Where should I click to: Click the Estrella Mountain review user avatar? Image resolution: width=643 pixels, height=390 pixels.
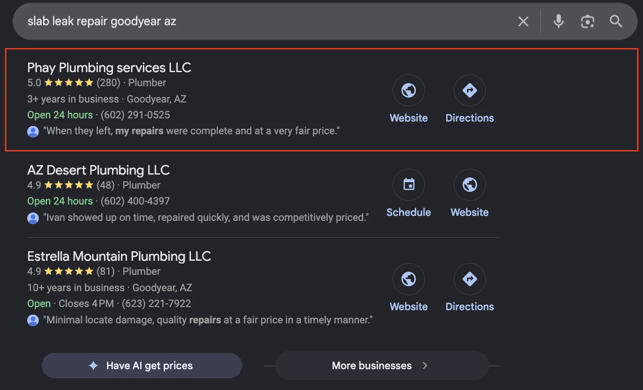[x=33, y=320]
